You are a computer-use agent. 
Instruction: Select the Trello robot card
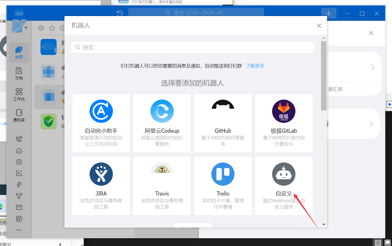pos(223,186)
